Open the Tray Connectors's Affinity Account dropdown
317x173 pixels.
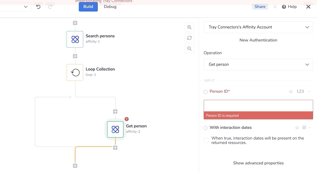[x=258, y=27]
